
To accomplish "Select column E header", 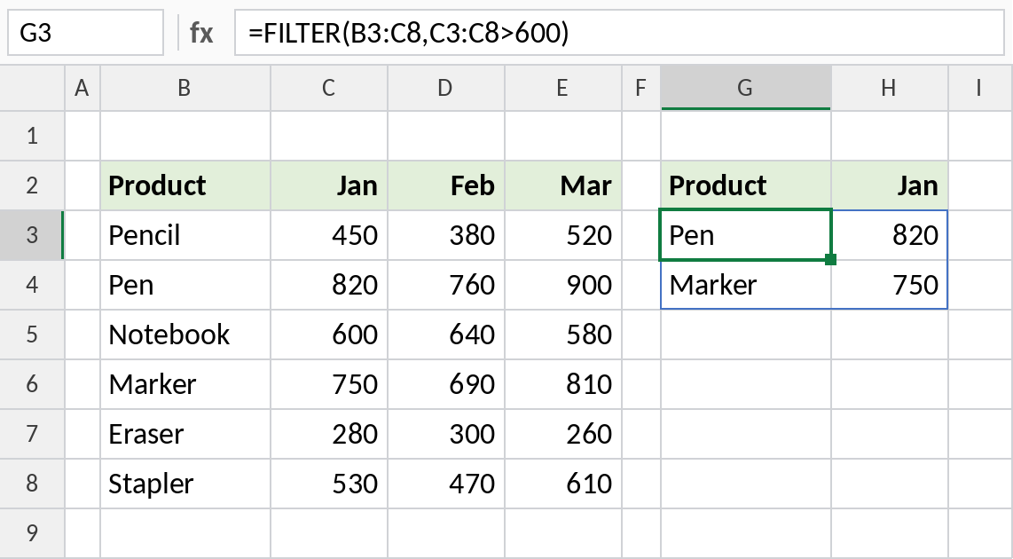I will (562, 87).
